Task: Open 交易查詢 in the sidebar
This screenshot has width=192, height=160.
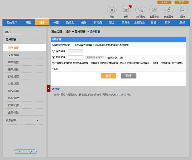Action: pyautogui.click(x=13, y=55)
